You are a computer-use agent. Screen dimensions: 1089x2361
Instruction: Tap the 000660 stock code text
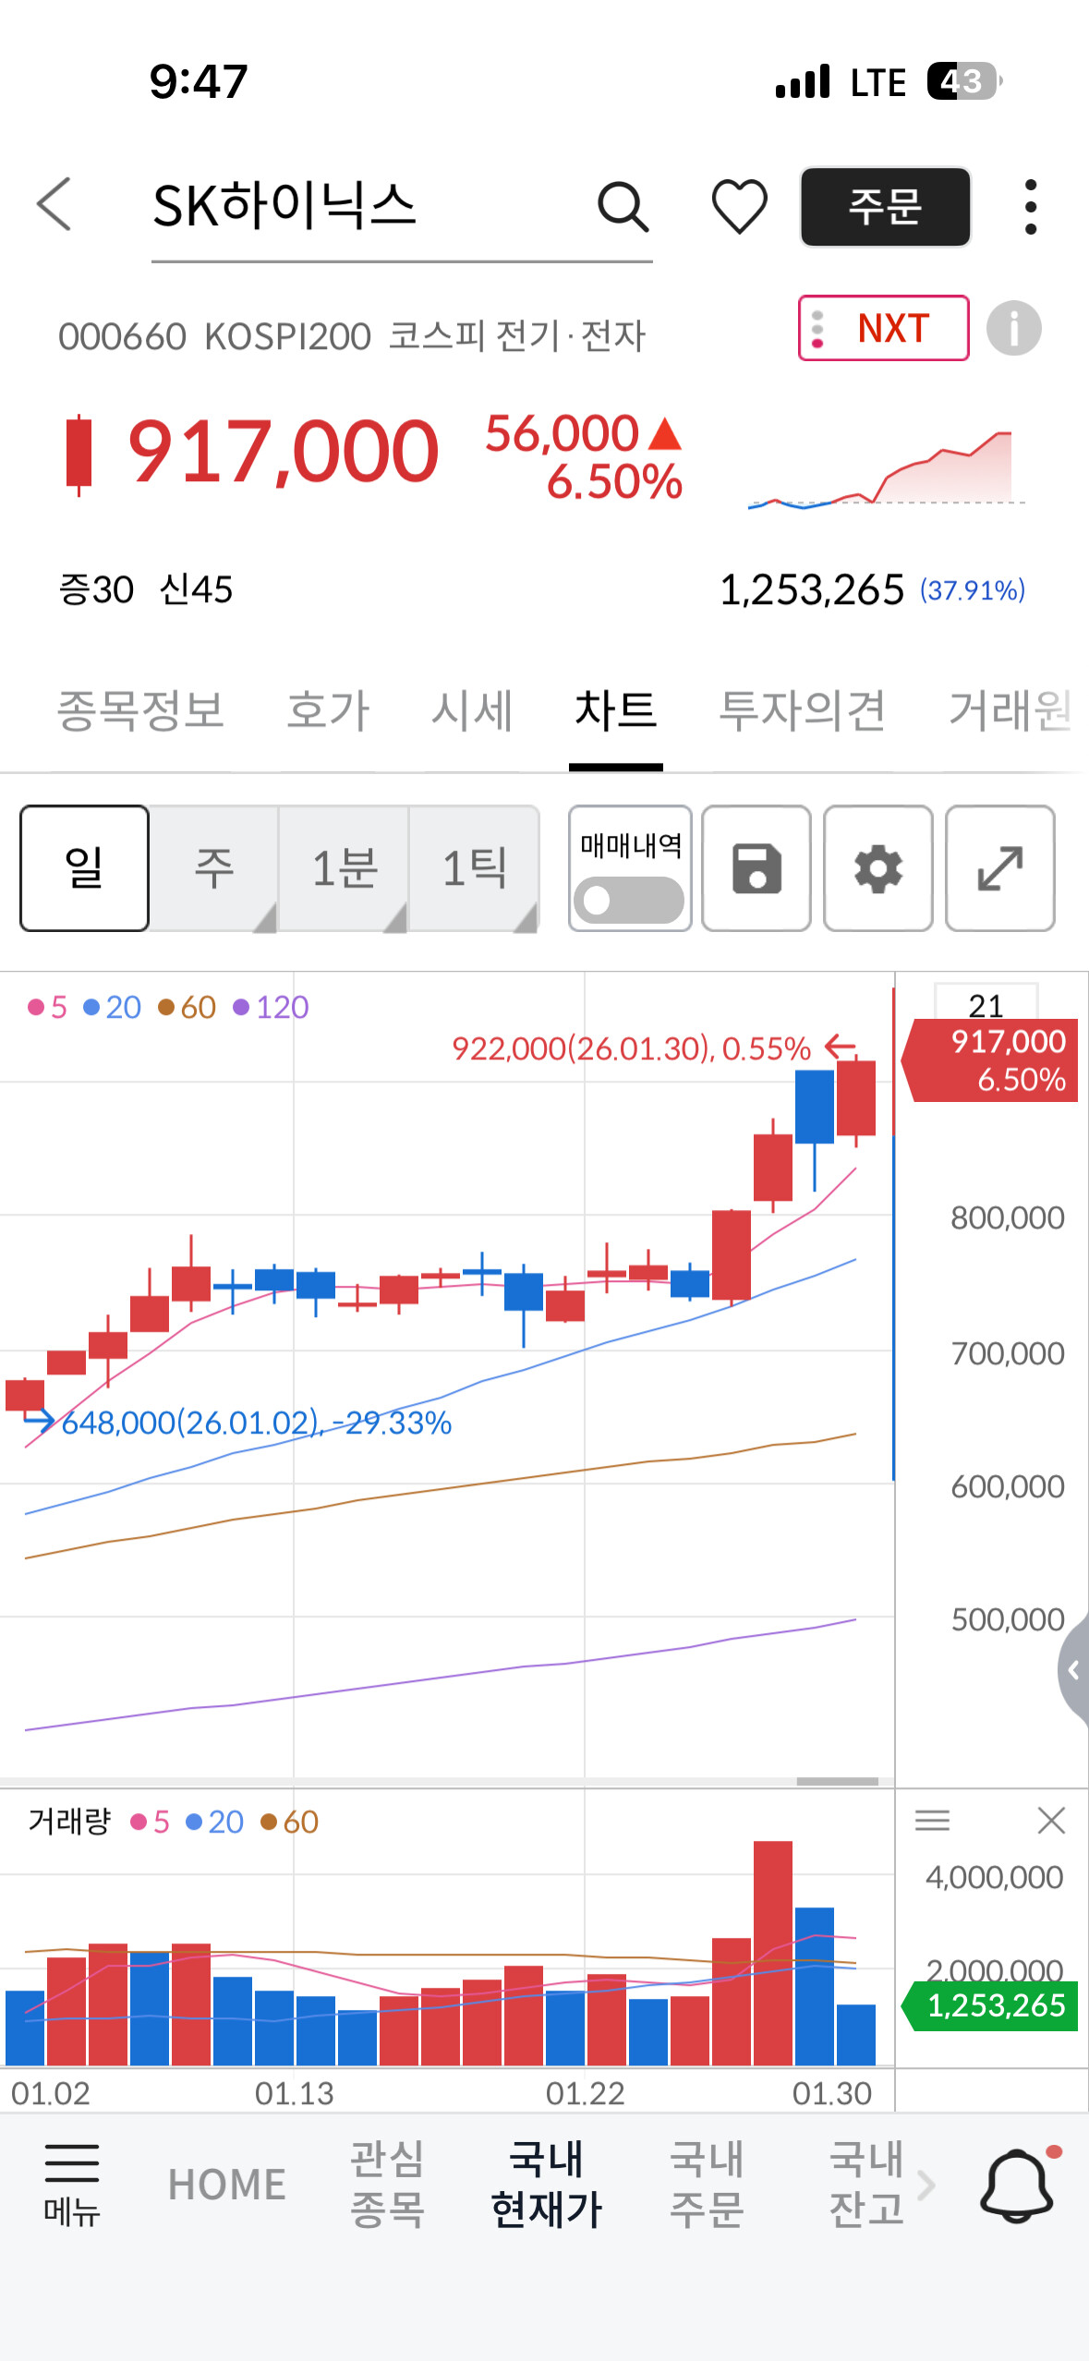point(122,337)
